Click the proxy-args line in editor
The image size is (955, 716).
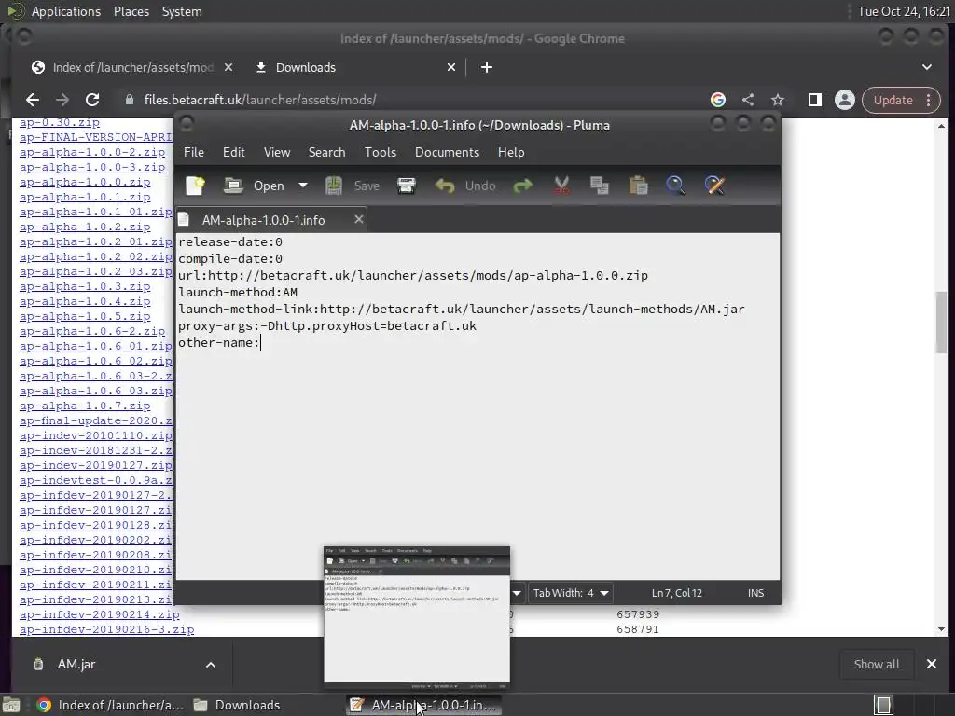point(327,325)
